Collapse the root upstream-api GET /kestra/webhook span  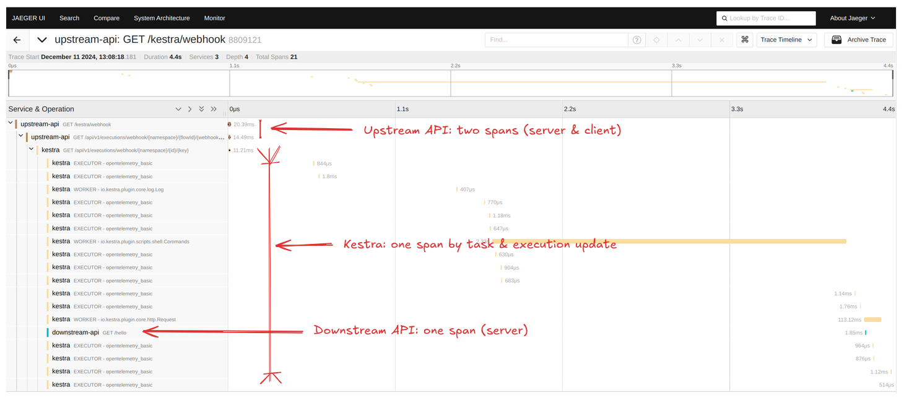[x=11, y=124]
